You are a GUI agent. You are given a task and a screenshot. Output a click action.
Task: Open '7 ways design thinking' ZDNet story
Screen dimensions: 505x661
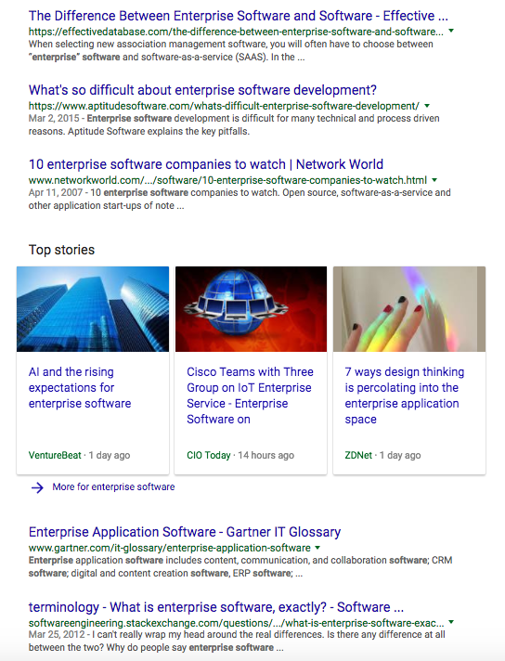pos(404,395)
